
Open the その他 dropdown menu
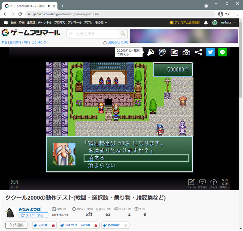click(x=101, y=23)
